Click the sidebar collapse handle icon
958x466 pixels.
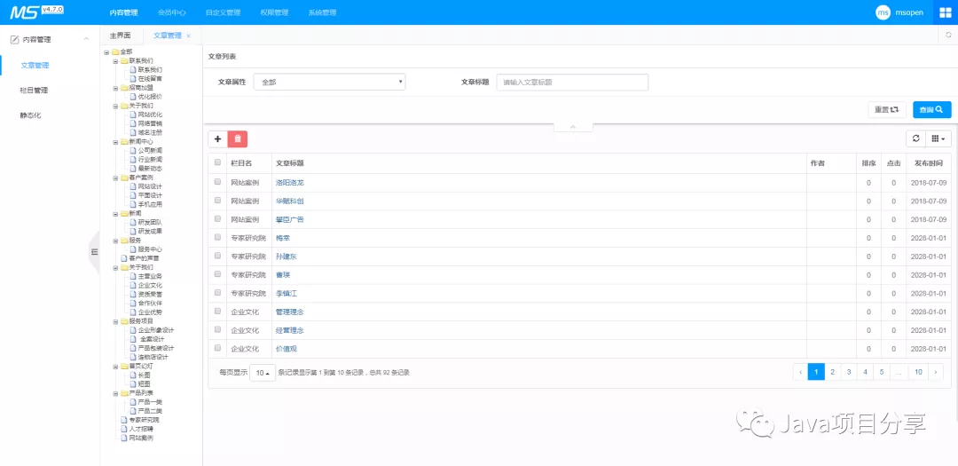tap(94, 252)
